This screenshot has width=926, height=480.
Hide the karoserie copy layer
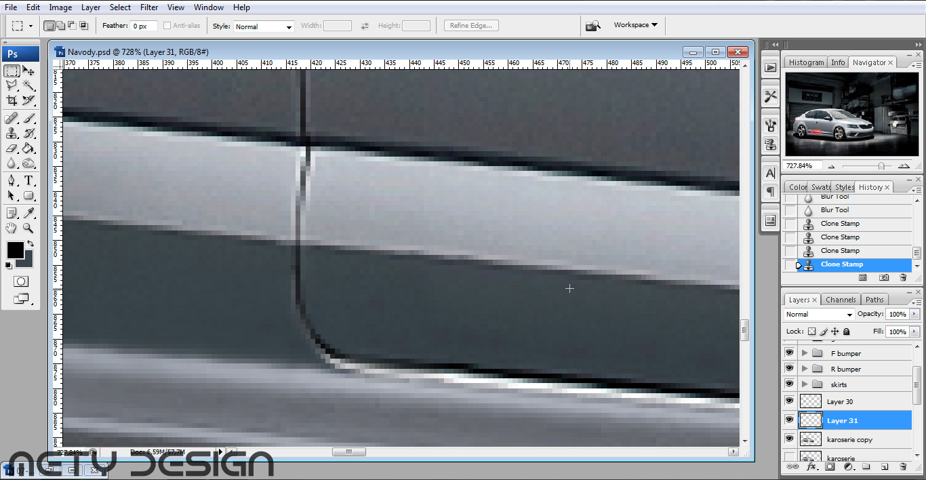click(x=789, y=439)
